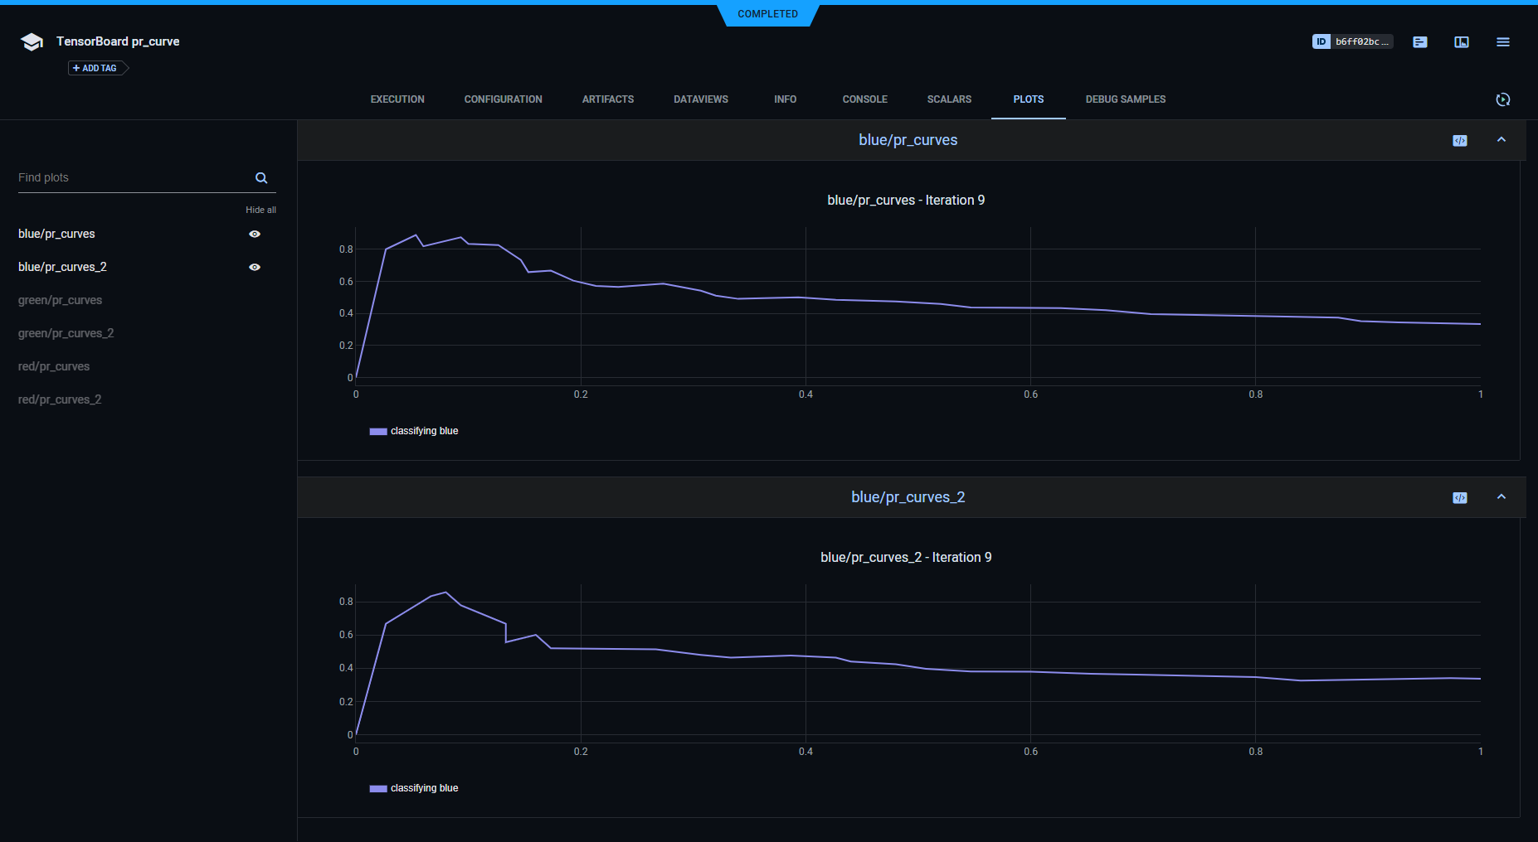The height and width of the screenshot is (842, 1538).
Task: Click the Hide all link
Action: click(x=260, y=210)
